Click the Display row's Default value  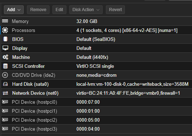point(84,48)
